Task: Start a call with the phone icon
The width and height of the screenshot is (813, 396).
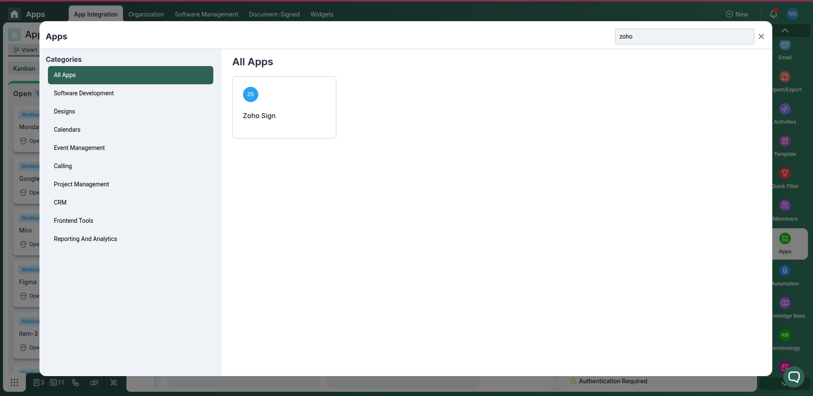Action: point(75,382)
